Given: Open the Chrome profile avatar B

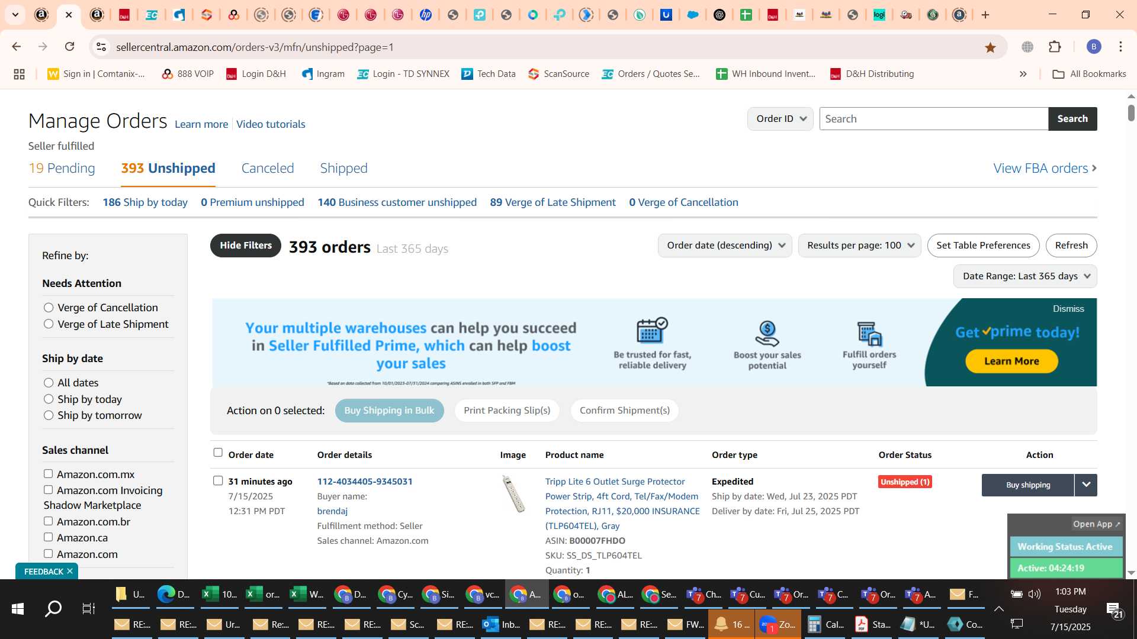Looking at the screenshot, I should tap(1094, 47).
